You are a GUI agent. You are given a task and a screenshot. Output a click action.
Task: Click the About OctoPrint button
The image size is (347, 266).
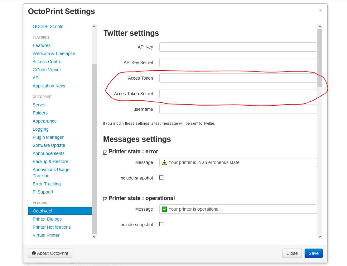point(50,253)
